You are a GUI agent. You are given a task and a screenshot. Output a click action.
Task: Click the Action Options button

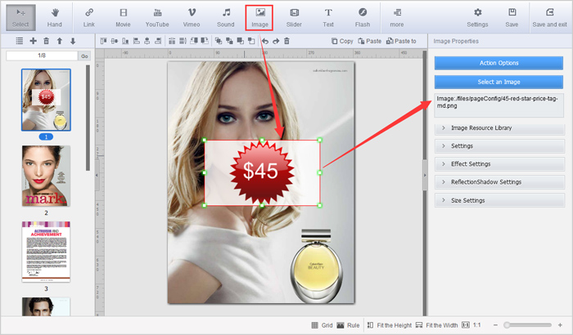(x=499, y=62)
